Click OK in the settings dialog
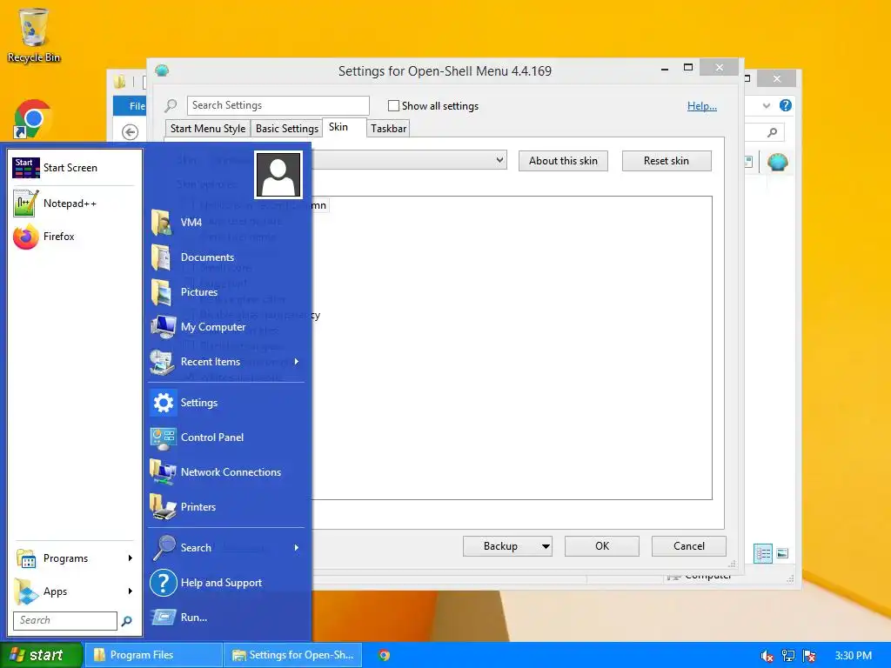Viewport: 891px width, 668px height. [602, 546]
